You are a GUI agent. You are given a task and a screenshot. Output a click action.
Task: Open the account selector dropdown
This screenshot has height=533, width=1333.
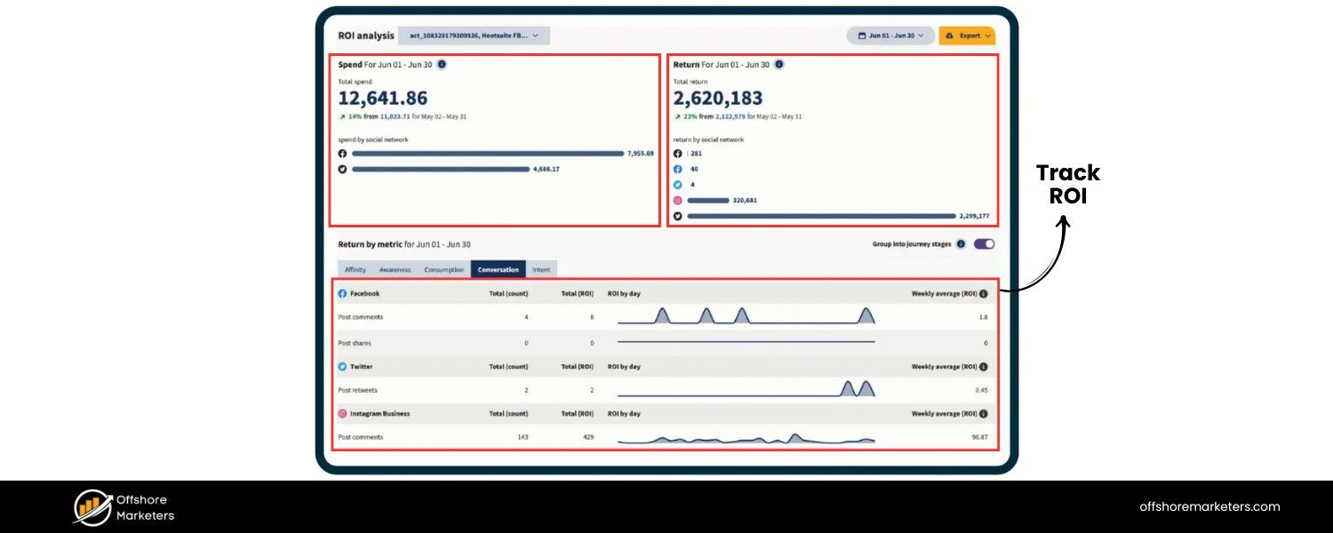pyautogui.click(x=471, y=36)
